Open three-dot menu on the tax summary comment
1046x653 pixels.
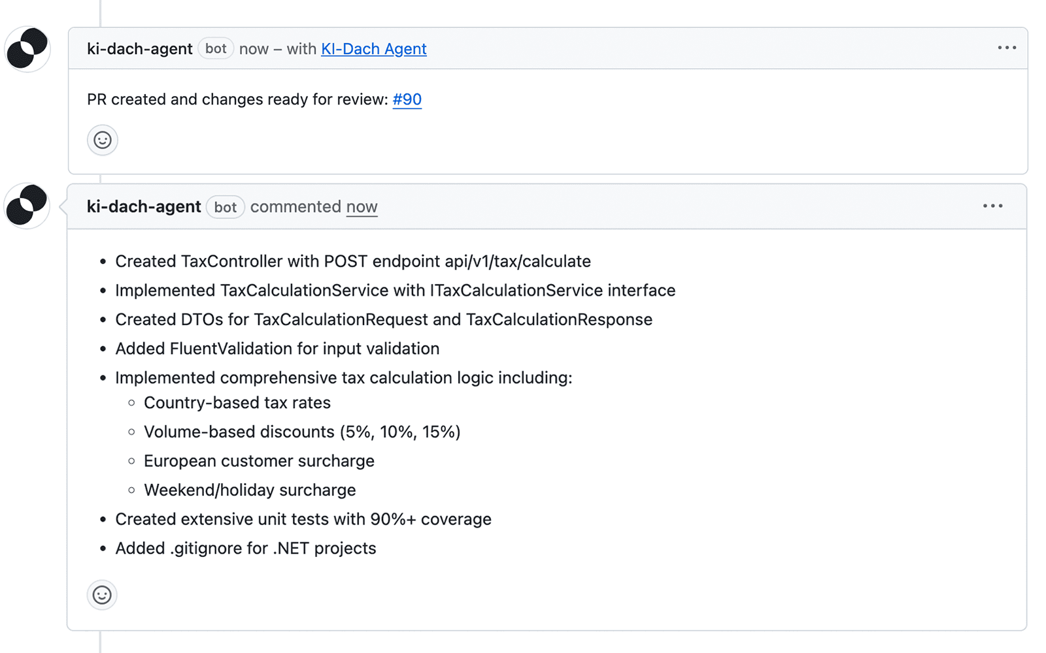coord(992,206)
